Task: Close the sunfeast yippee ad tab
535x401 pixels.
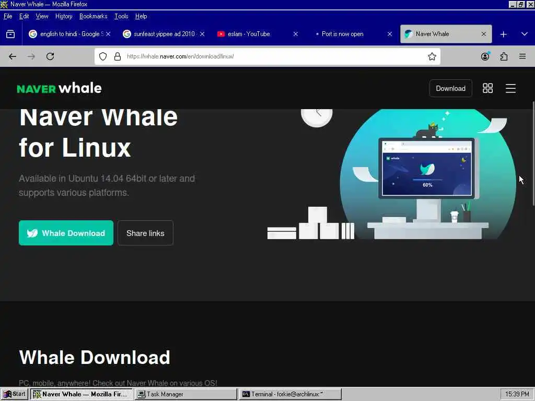Action: (202, 34)
